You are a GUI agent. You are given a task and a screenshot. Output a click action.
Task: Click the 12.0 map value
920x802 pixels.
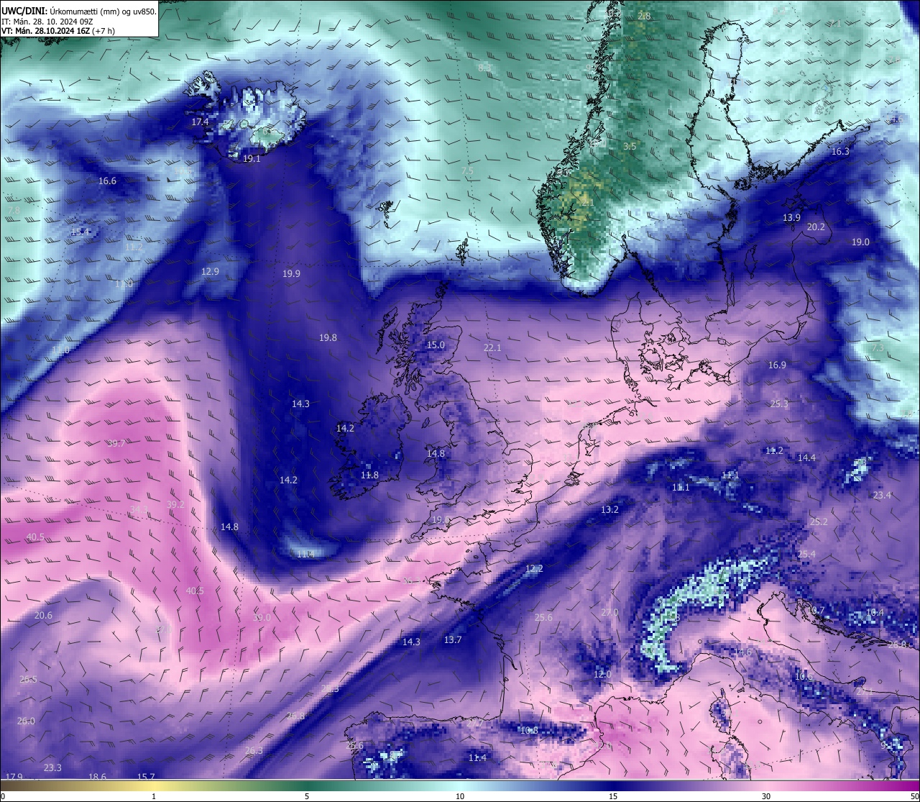[x=602, y=675]
